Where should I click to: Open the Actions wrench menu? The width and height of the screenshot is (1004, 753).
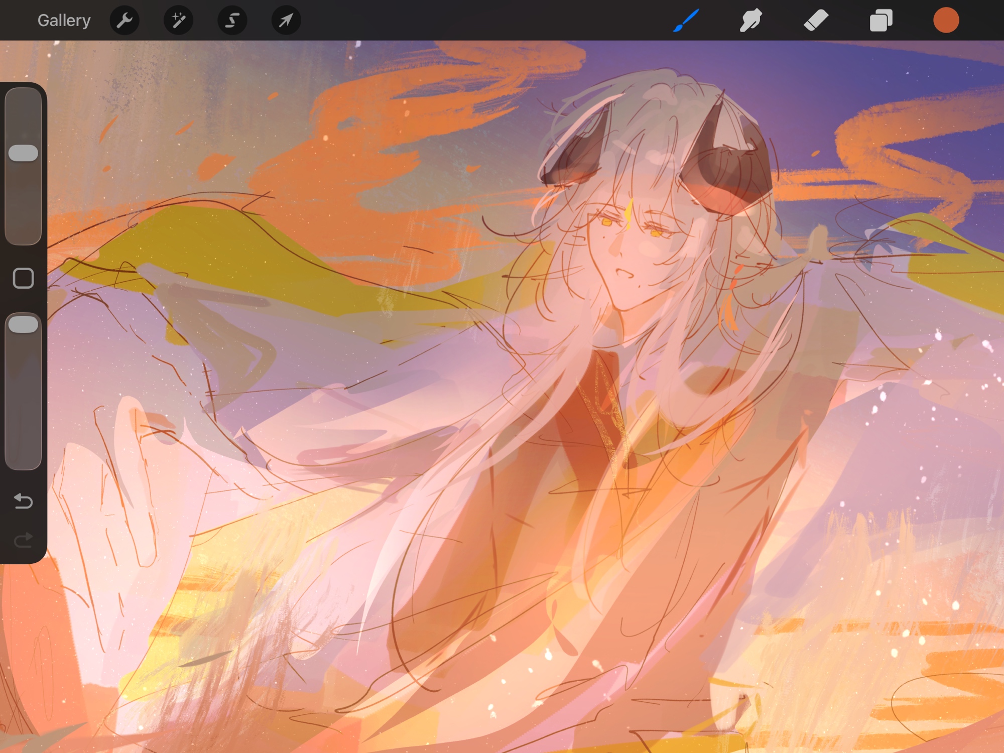point(124,21)
